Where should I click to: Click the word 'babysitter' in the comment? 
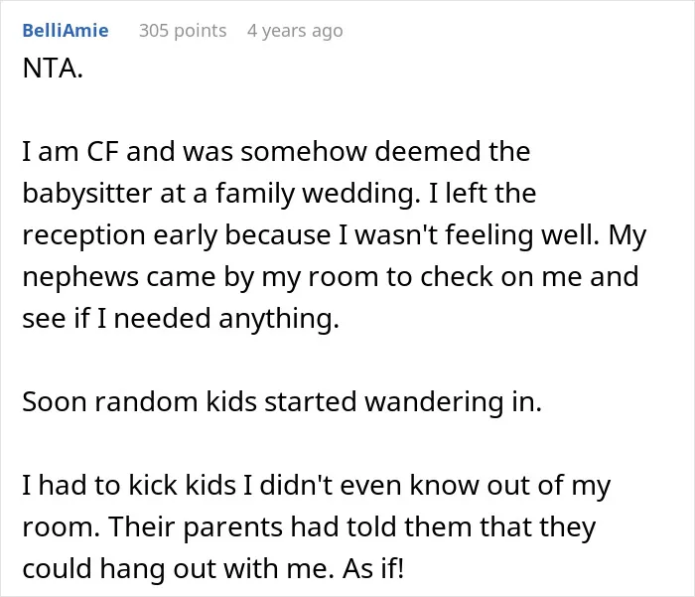pyautogui.click(x=87, y=195)
